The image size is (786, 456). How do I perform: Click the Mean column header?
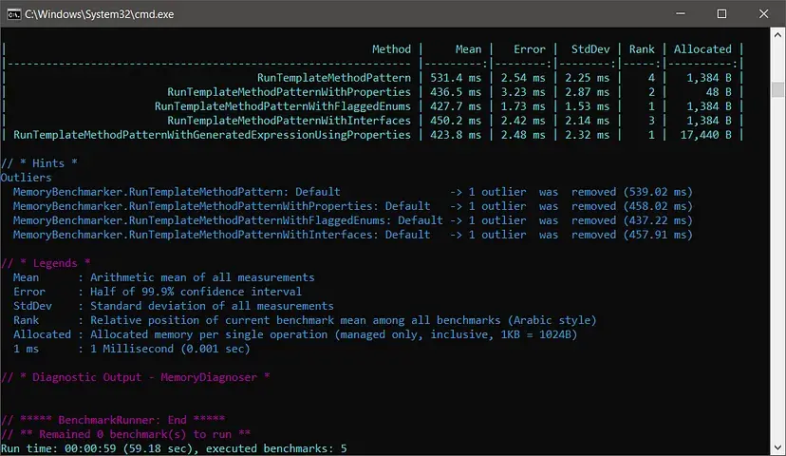point(468,49)
